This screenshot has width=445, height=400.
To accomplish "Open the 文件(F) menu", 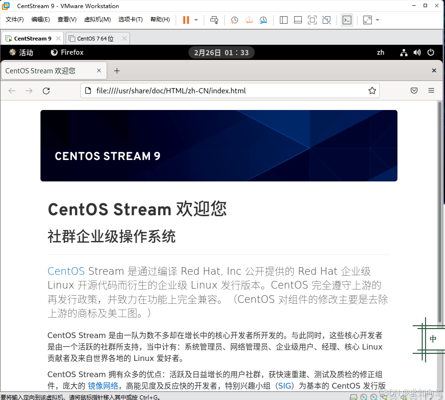I will (14, 20).
